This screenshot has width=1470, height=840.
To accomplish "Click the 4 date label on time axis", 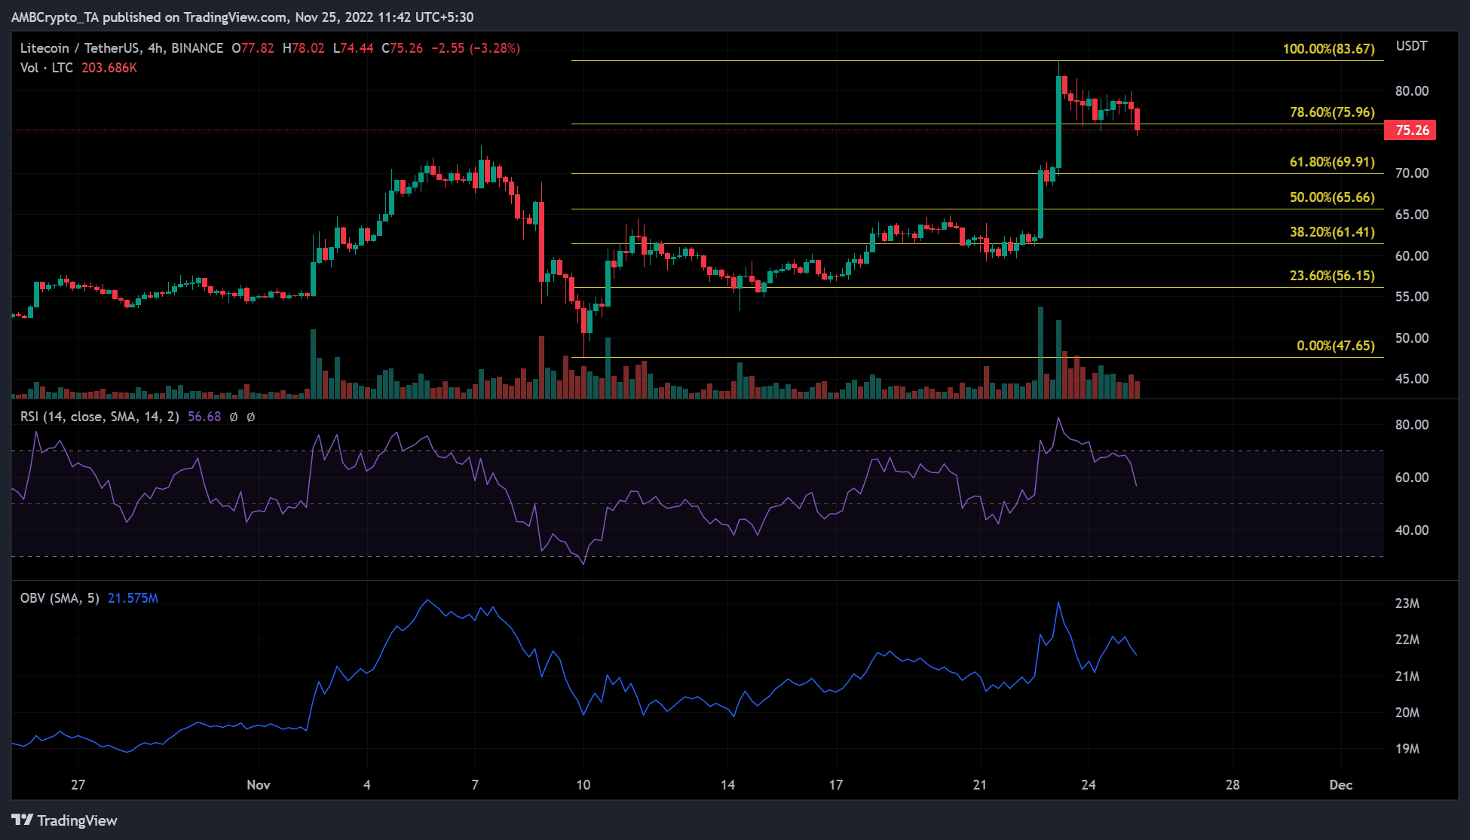I will tap(367, 785).
